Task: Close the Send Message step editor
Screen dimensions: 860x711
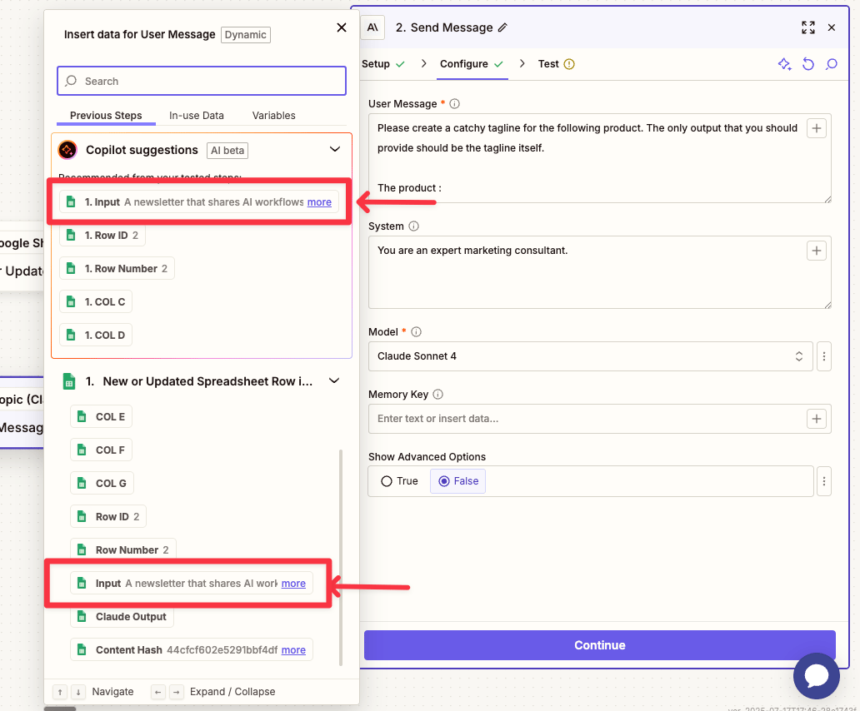Action: click(x=832, y=27)
